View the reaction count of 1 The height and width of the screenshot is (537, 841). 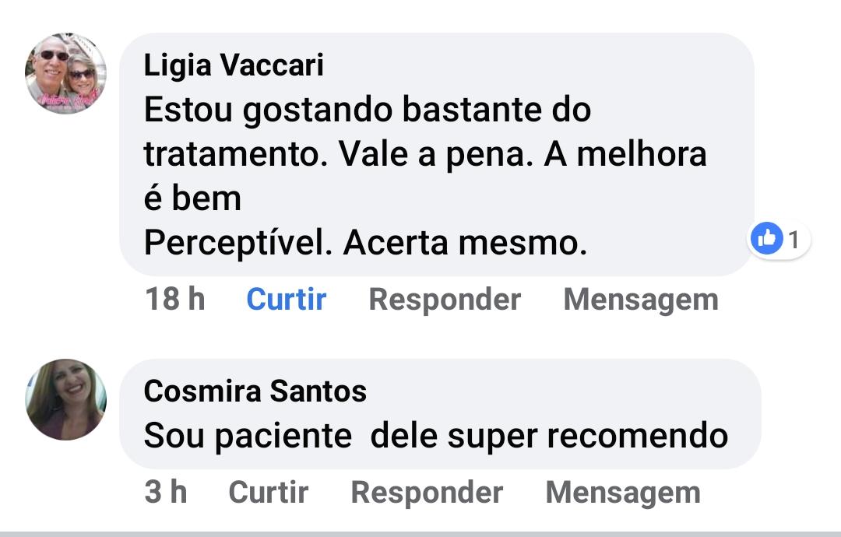pyautogui.click(x=794, y=240)
